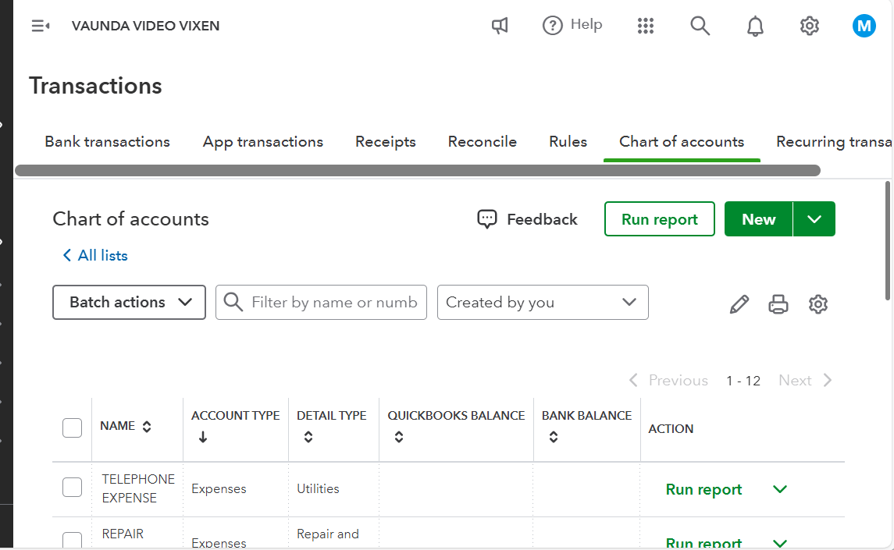Open the Recurring transactions tab
This screenshot has width=894, height=550.
[x=834, y=142]
